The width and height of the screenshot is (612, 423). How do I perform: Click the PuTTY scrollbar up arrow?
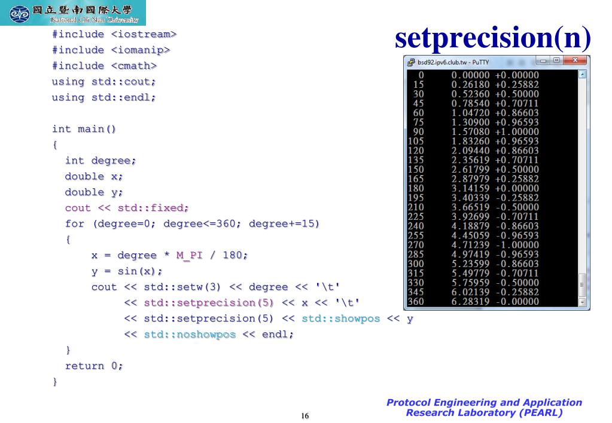tap(582, 75)
